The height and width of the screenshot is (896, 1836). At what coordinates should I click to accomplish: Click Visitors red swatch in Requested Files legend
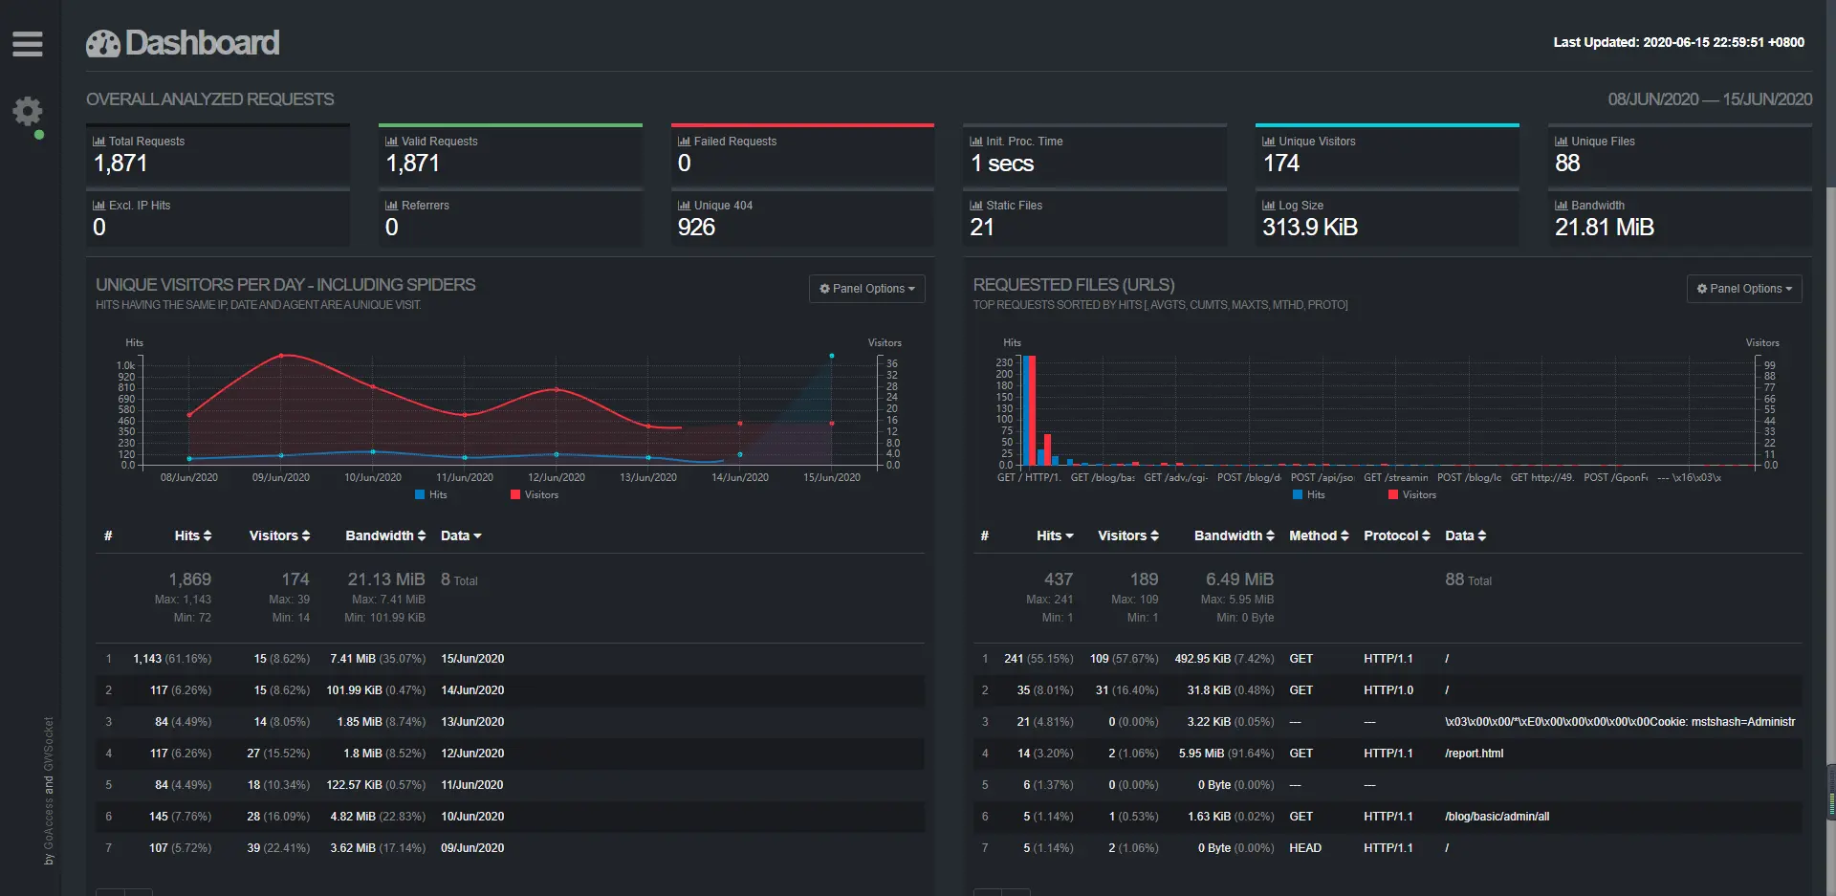(x=1393, y=494)
